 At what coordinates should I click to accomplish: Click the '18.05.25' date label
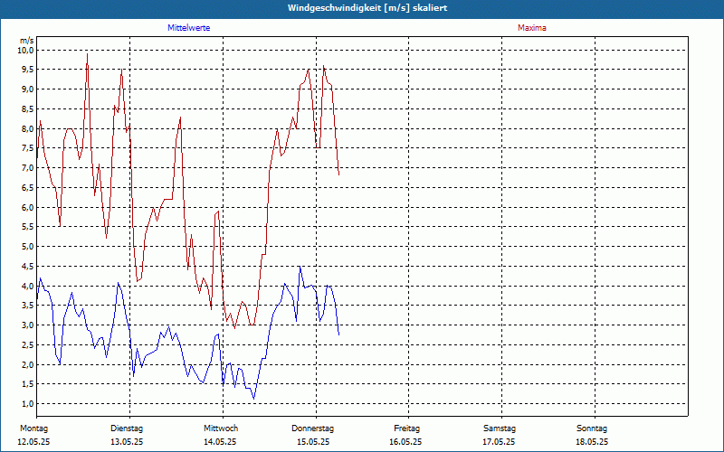pyautogui.click(x=592, y=442)
